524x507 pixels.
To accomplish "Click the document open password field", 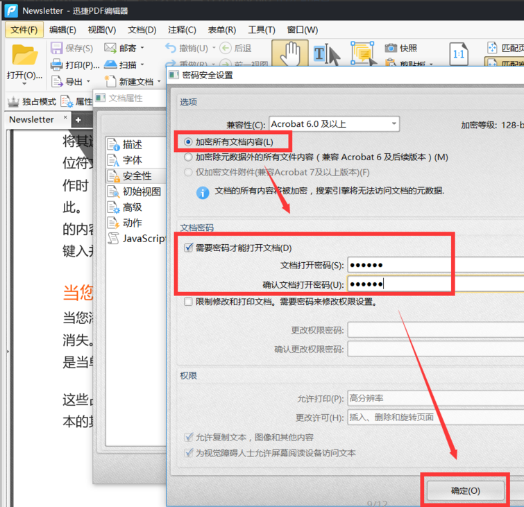I will (436, 265).
